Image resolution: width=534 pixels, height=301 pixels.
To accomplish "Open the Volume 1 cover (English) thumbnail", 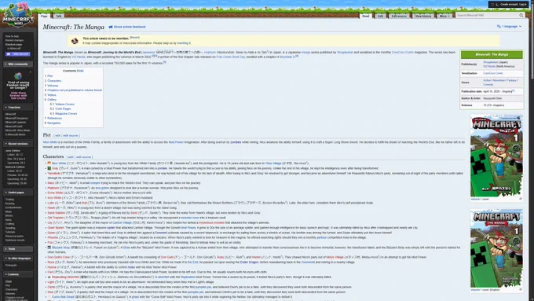I will (x=496, y=248).
